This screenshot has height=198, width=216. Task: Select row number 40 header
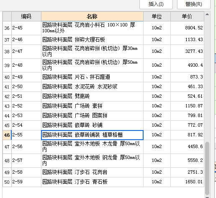tap(7, 77)
